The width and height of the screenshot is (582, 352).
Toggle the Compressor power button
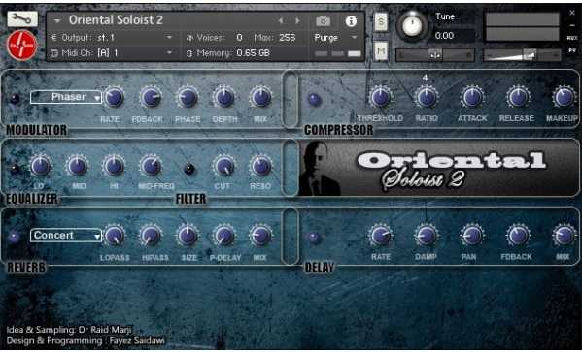tap(315, 99)
